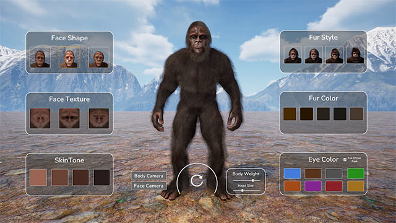Image resolution: width=396 pixels, height=223 pixels.
Task: Toggle the Eye Whites Black checkbox
Action: tap(345, 160)
